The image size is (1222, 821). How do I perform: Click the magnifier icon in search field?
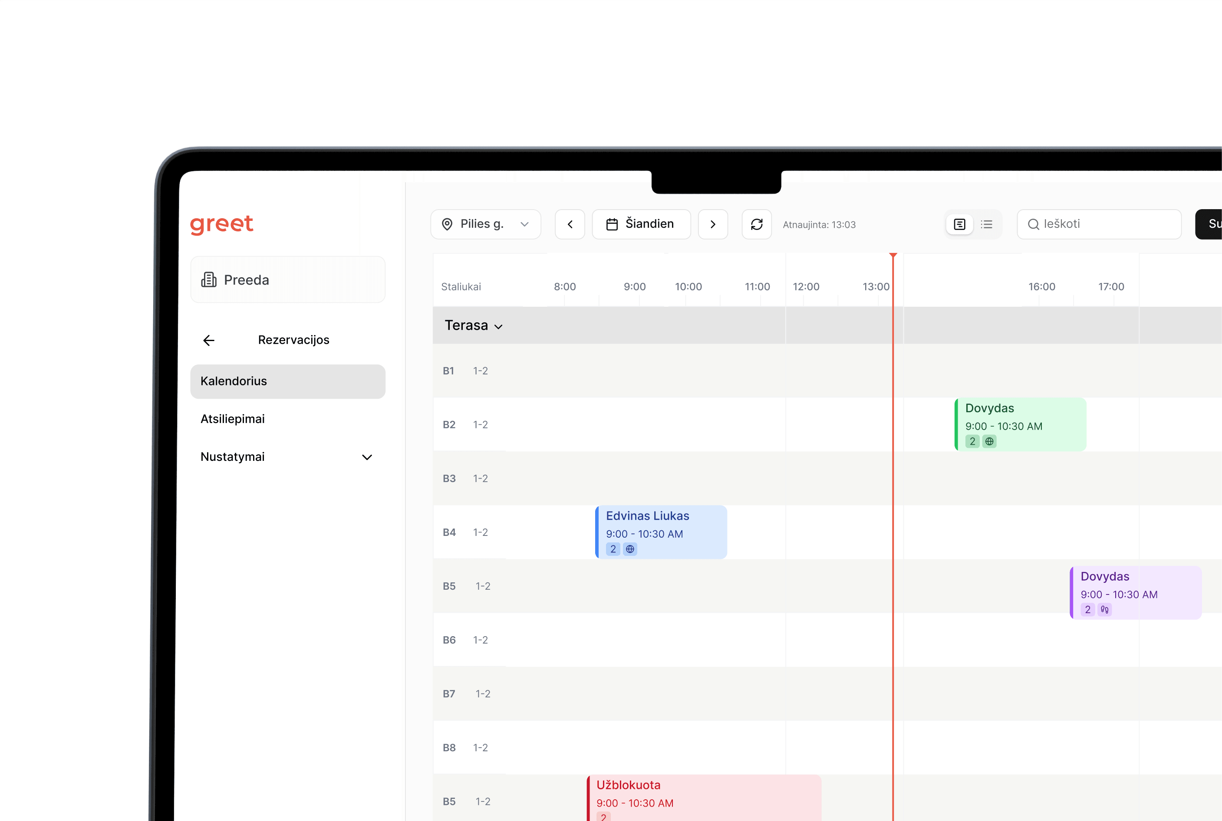tap(1033, 224)
